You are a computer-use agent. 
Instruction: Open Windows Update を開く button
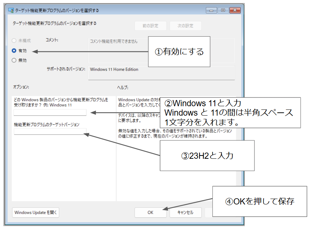(x=36, y=212)
